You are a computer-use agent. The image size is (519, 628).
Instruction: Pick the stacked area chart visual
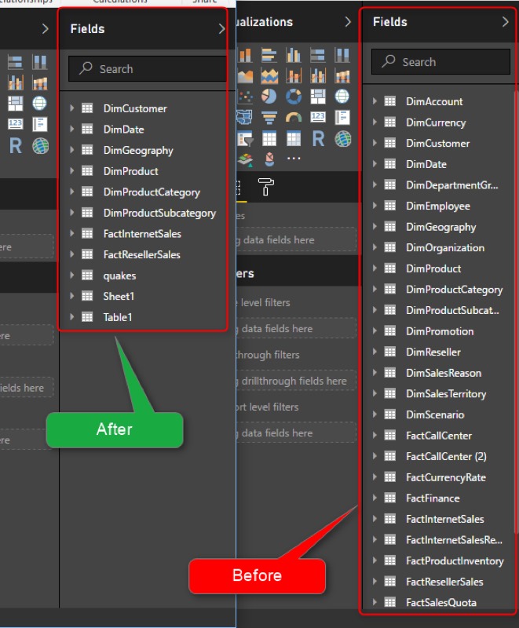(269, 75)
